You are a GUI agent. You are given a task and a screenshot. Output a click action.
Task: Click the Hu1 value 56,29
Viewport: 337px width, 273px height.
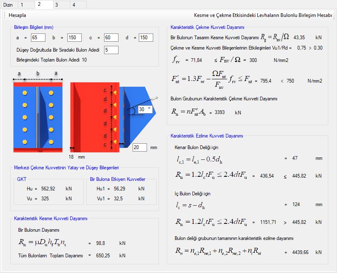coord(119,189)
